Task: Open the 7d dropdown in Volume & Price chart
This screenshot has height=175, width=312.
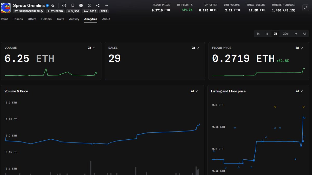Action: tap(194, 91)
